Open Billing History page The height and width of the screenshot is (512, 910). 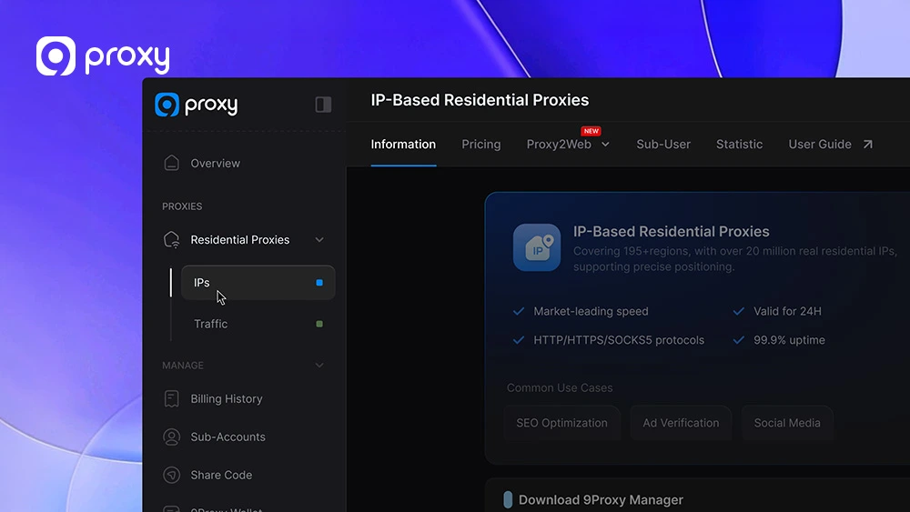coord(227,399)
